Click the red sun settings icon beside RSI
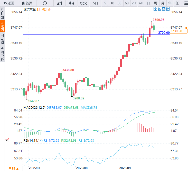The width and height of the screenshot is (188, 171). coord(7,140)
